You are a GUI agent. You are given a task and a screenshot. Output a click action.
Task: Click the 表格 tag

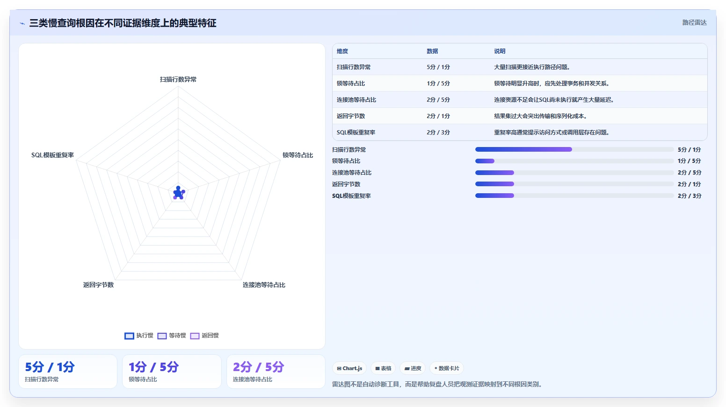(x=383, y=368)
